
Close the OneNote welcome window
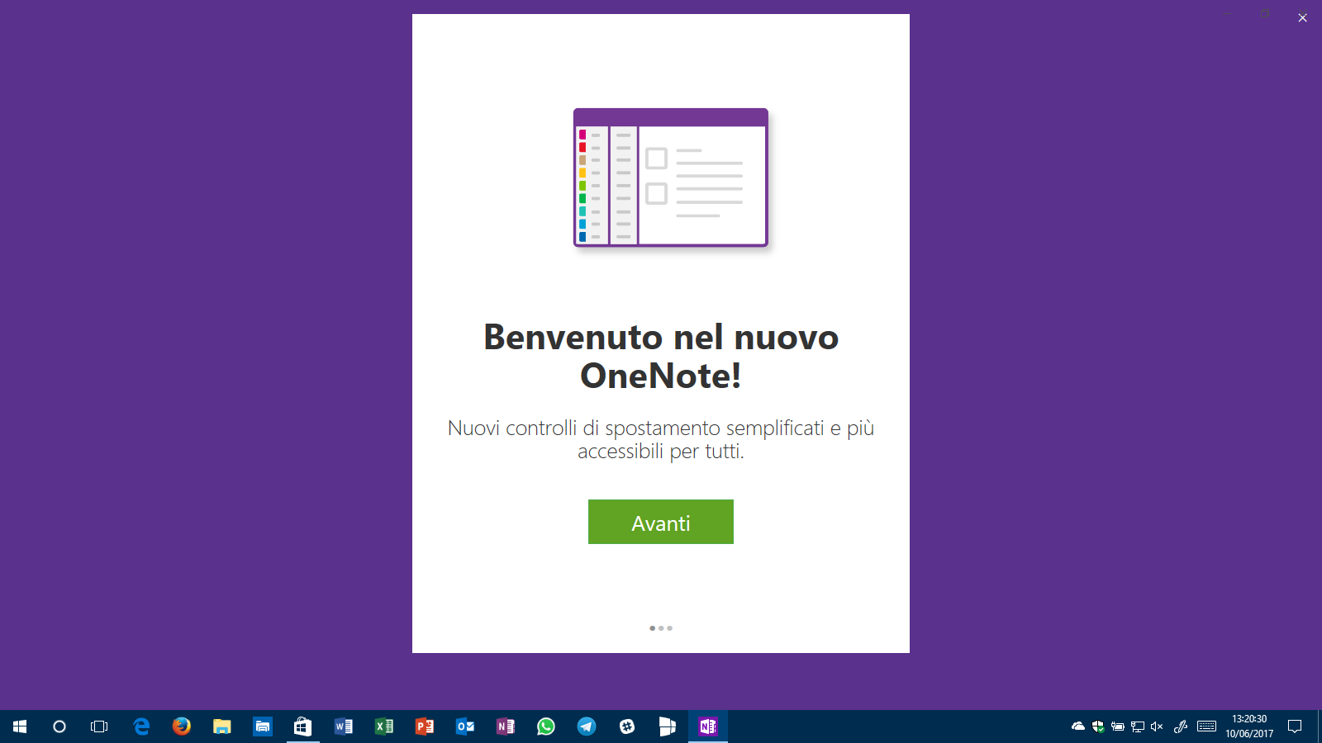1302,17
